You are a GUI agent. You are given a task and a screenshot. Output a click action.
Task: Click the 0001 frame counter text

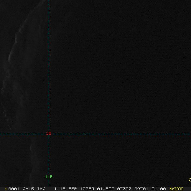click(x=14, y=189)
